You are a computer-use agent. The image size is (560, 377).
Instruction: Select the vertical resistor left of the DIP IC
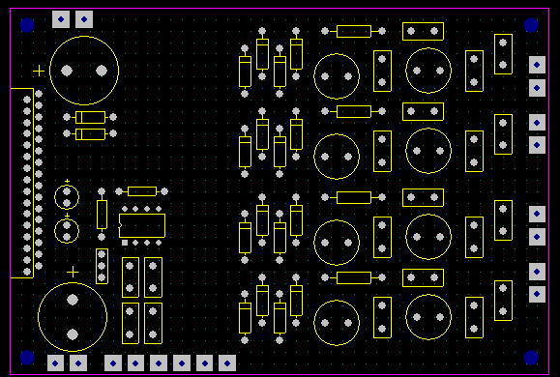pyautogui.click(x=102, y=215)
